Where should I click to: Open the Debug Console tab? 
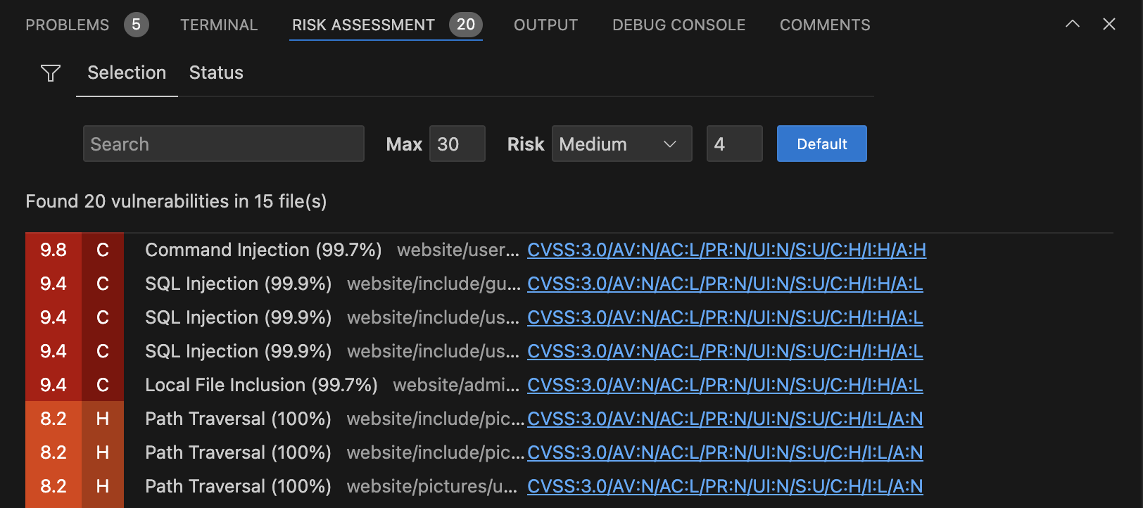678,25
